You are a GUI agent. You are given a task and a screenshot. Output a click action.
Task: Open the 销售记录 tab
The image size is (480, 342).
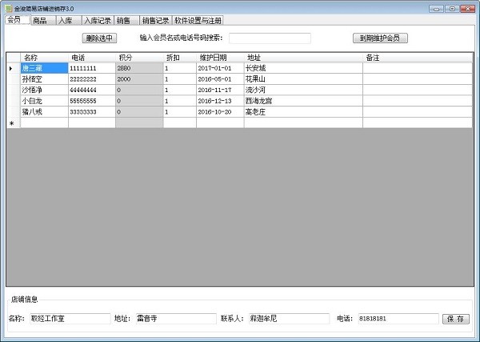155,20
